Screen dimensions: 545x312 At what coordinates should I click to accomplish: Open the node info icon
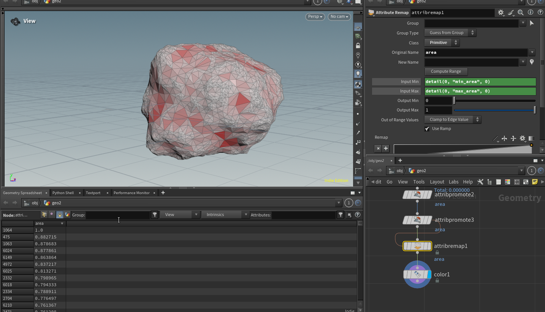531,13
